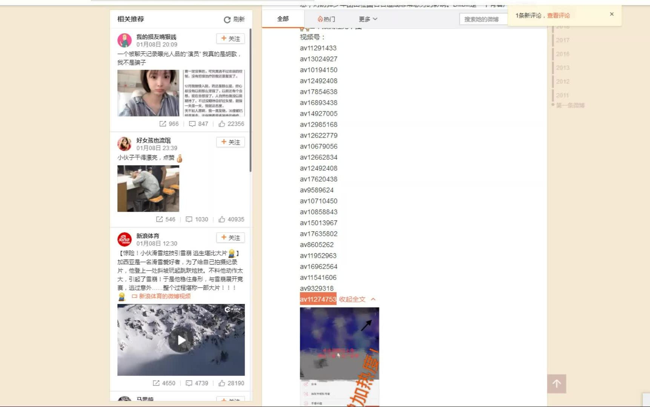Back to top arrow button
Screen dimensions: 650x407
click(x=556, y=384)
